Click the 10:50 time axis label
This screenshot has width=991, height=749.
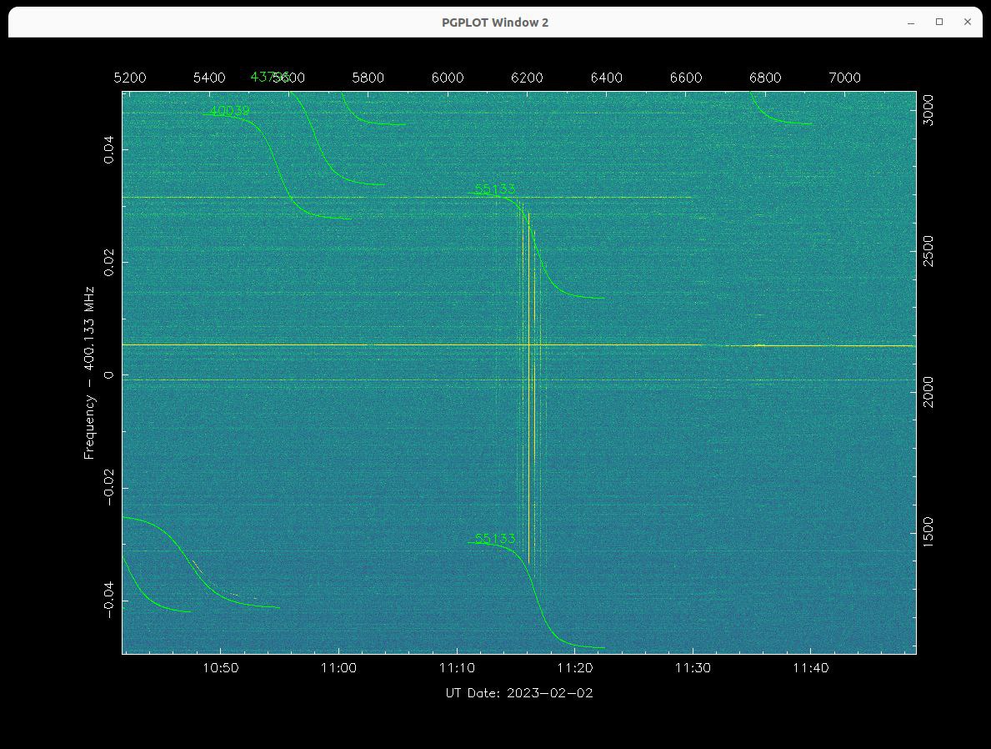[x=220, y=668]
